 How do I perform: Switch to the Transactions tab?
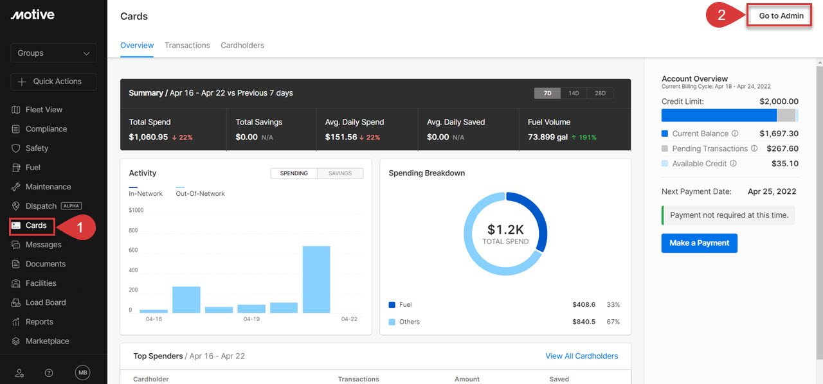tap(187, 46)
